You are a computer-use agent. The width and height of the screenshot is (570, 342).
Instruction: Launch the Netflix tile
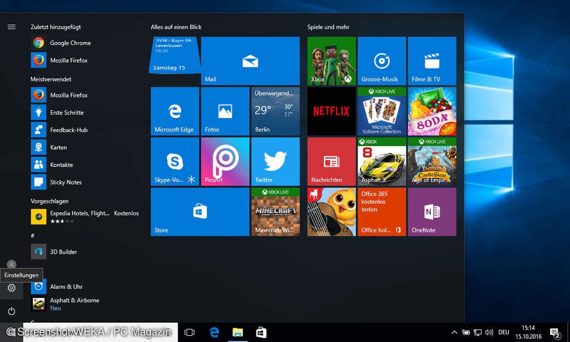click(332, 111)
